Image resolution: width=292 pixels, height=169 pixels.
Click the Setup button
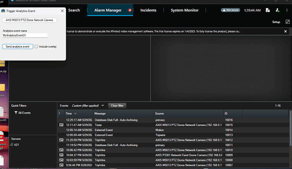point(276,22)
